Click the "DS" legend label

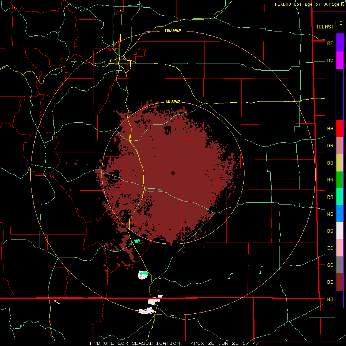click(330, 231)
